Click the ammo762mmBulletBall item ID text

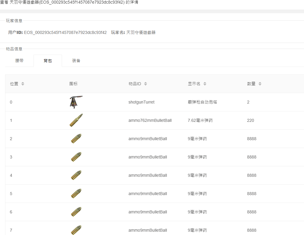click(150, 120)
